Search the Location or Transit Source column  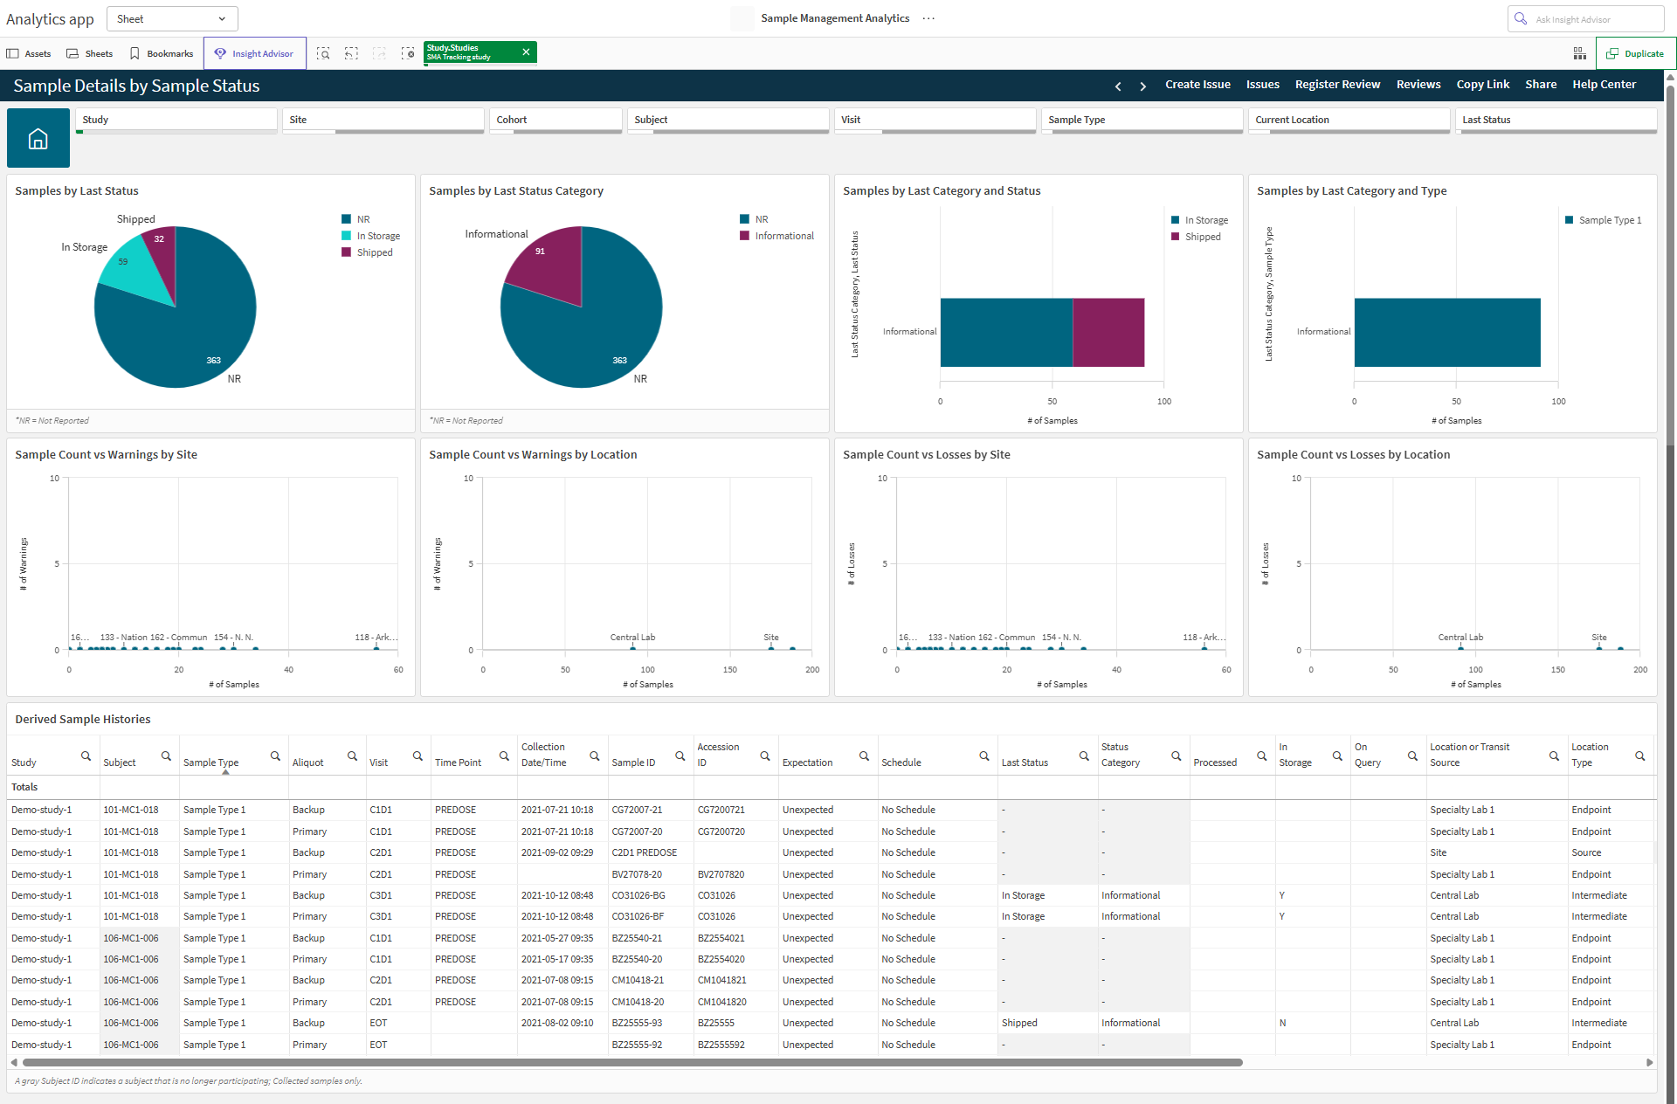pos(1554,756)
